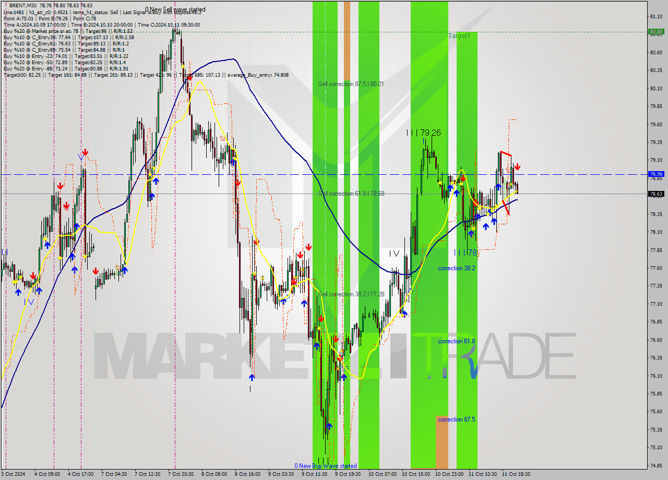Click the 79.60 price axis value
Screen dimensions: 668x480
pos(656,124)
